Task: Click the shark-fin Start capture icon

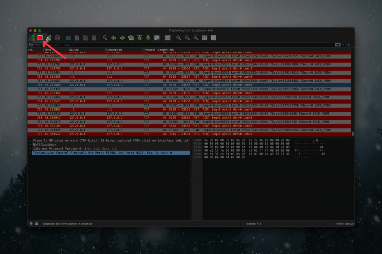Action: coord(32,38)
